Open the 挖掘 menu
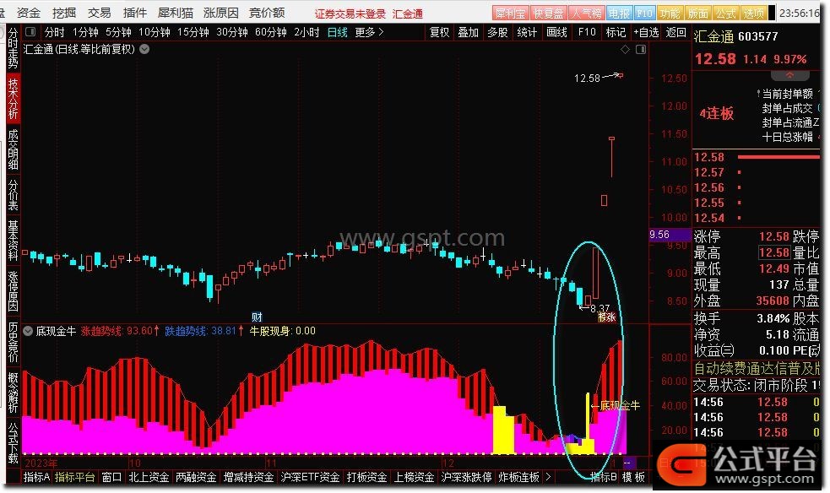The image size is (830, 493). pos(64,13)
